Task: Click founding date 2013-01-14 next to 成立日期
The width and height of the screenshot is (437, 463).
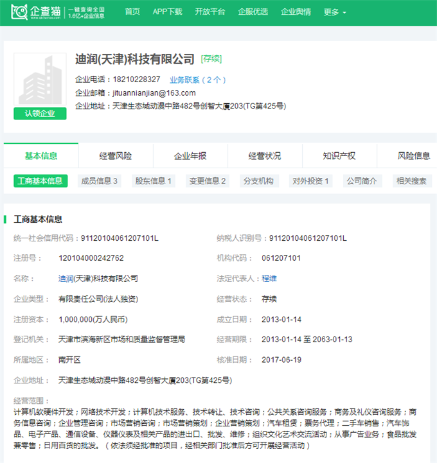Action: (x=281, y=319)
